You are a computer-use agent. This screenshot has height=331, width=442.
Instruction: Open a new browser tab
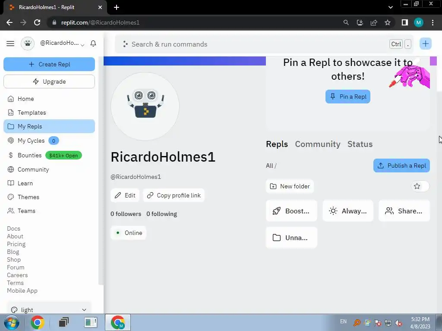117,7
